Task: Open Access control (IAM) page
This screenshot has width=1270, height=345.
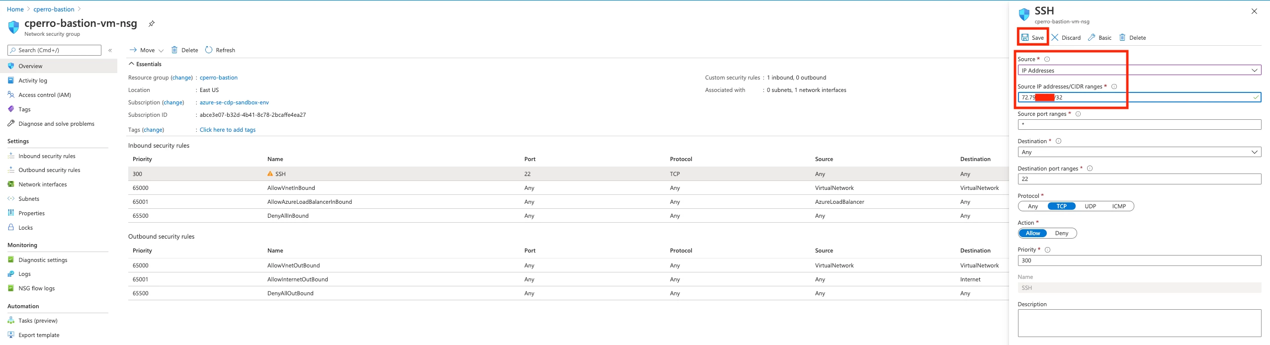Action: [x=45, y=95]
